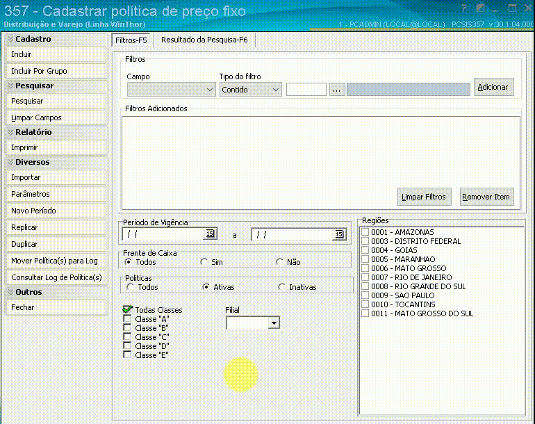
Task: Select Políticas Todos radio
Action: pos(130,287)
